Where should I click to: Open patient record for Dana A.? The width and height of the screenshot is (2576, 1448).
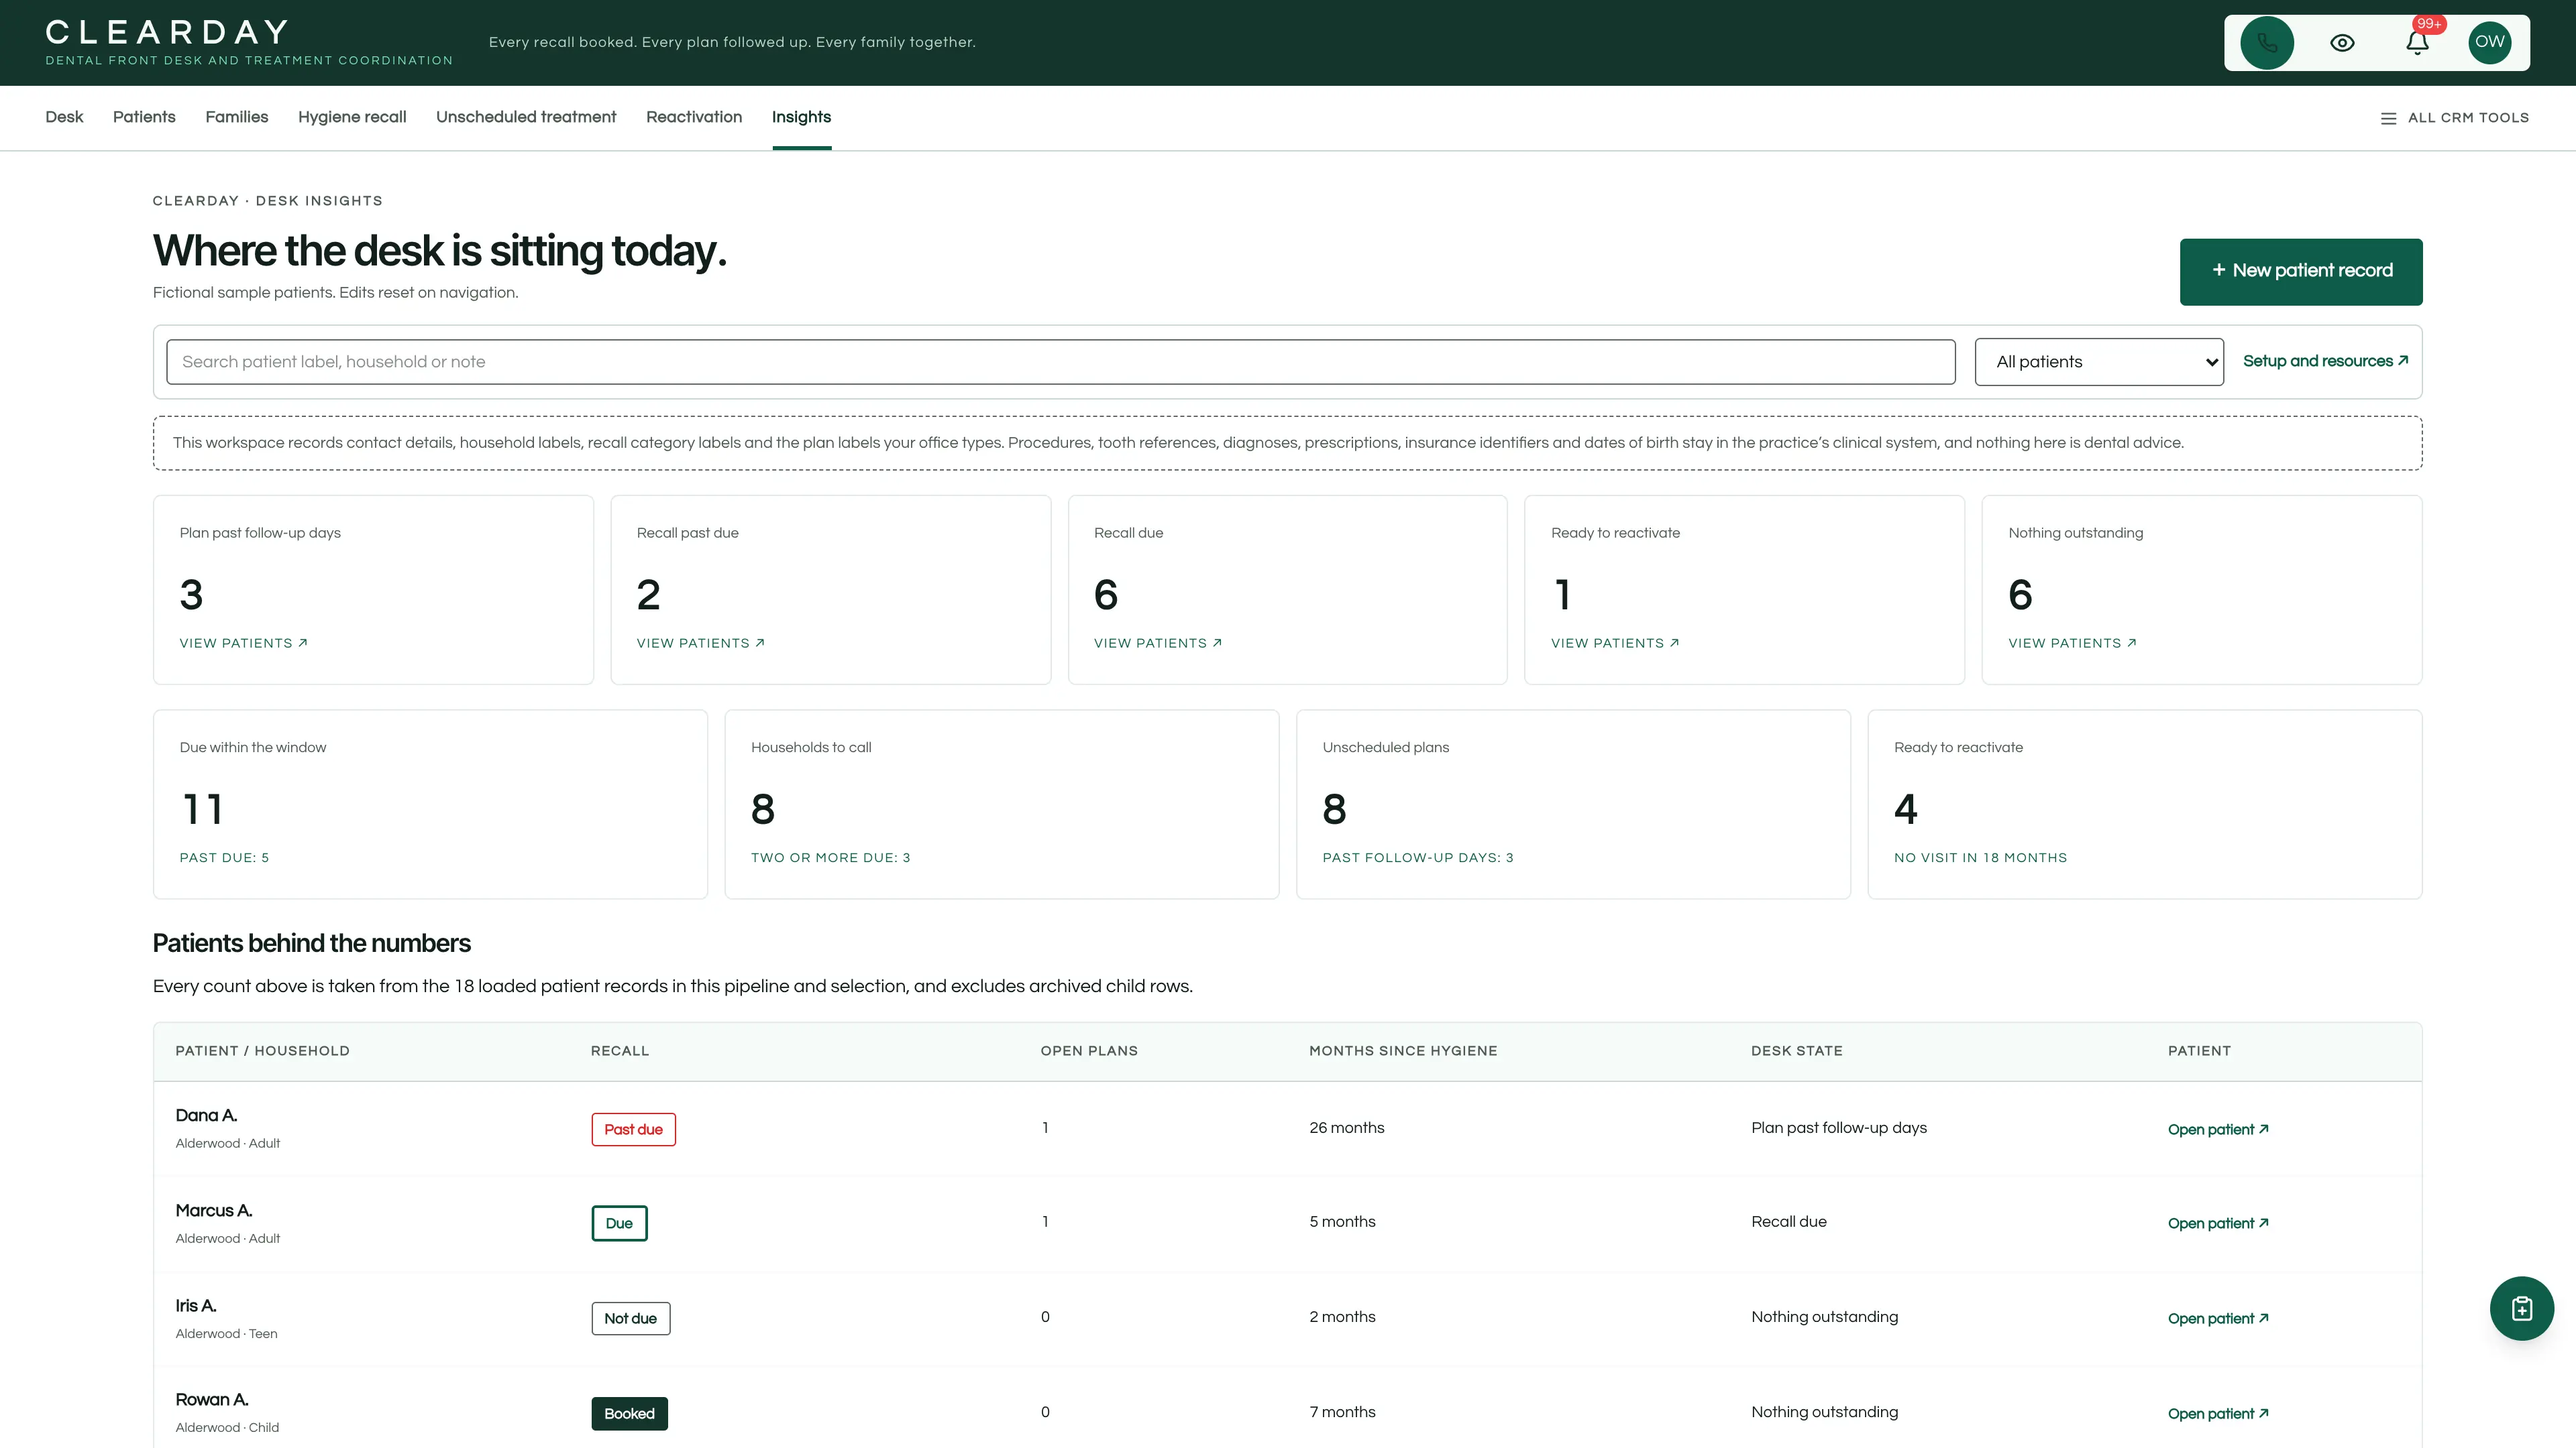[x=2218, y=1129]
